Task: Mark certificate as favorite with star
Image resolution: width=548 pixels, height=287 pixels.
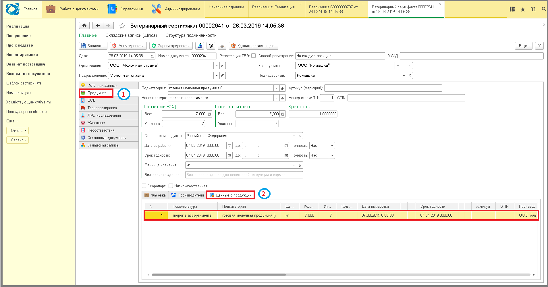Action: click(122, 26)
